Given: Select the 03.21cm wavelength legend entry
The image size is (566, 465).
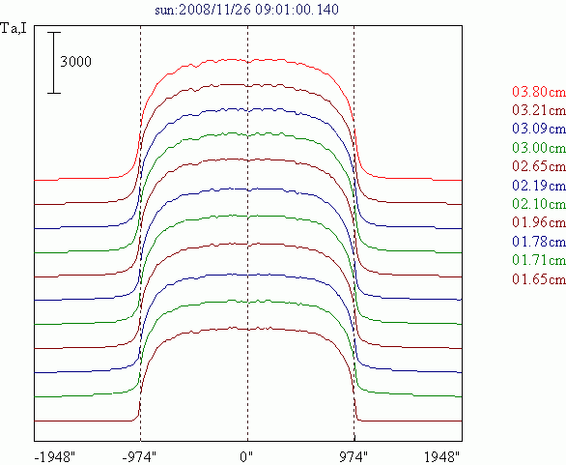Looking at the screenshot, I should 539,110.
